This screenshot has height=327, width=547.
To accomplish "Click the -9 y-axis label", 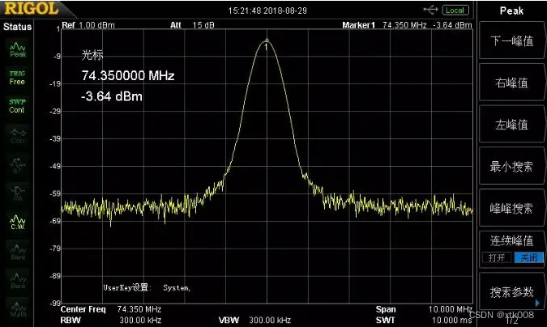I will pyautogui.click(x=58, y=57).
